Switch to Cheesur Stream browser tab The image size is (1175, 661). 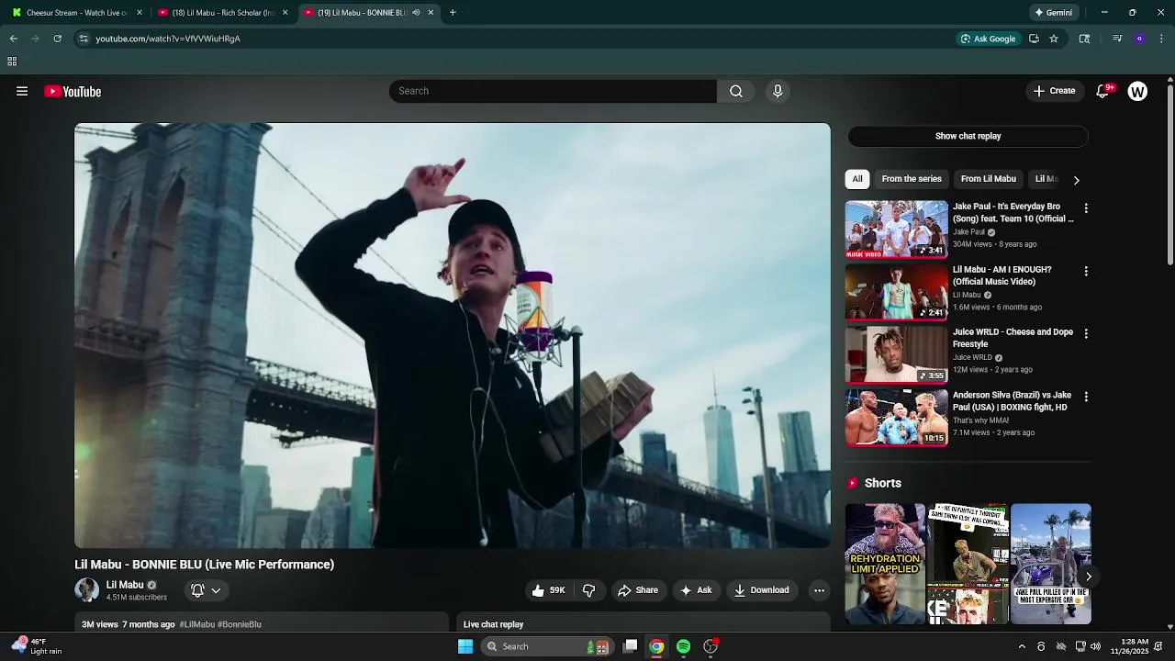coord(77,13)
